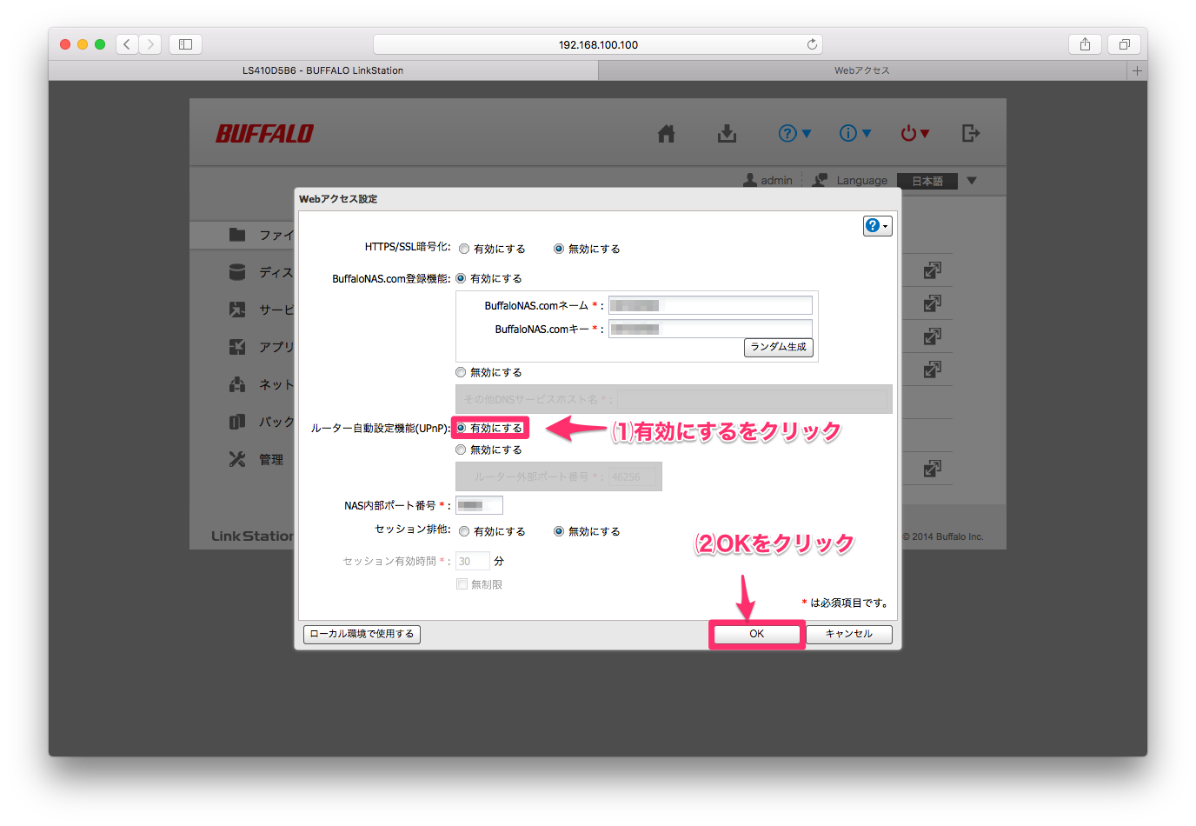
Task: Click the NAS internal port number field
Action: [x=479, y=505]
